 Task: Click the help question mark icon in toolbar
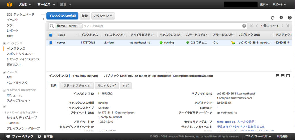point(290,18)
